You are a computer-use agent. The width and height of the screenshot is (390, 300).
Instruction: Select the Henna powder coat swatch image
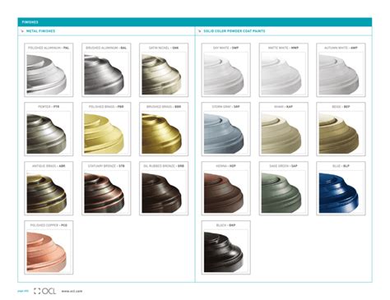[224, 193]
